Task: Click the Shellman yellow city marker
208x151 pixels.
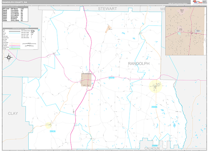Action: pyautogui.click(x=154, y=85)
